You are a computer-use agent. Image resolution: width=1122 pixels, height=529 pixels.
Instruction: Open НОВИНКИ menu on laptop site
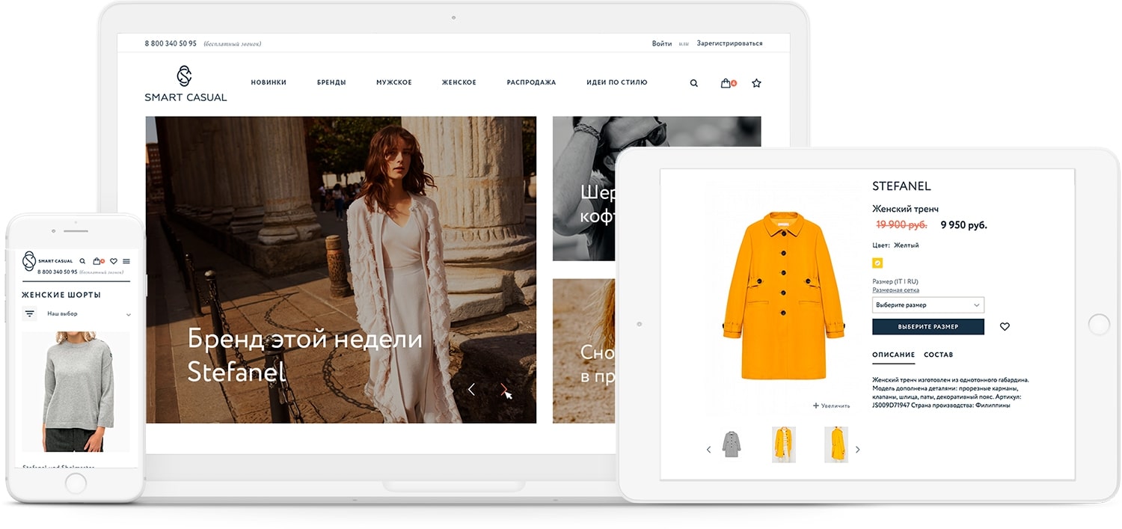click(269, 82)
